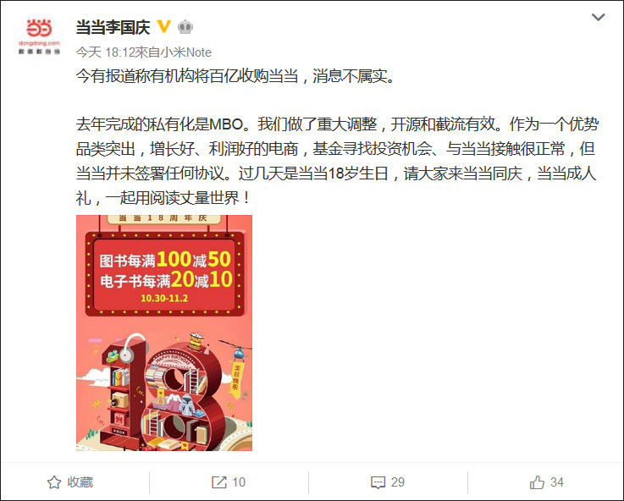Open the post timestamp 今天 18:12
Image resolution: width=624 pixels, height=501 pixels.
click(x=106, y=52)
